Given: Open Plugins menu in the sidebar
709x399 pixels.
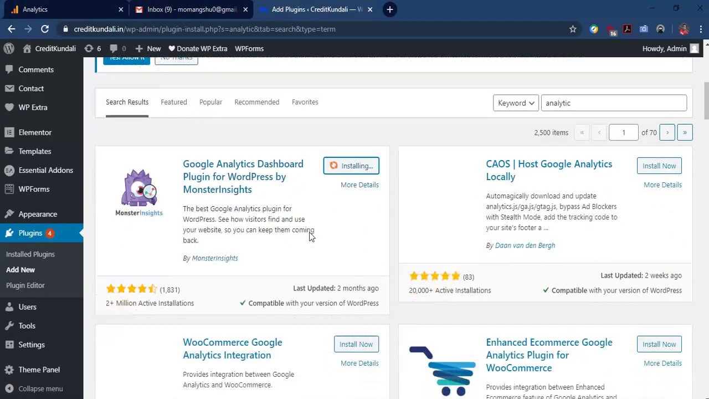Looking at the screenshot, I should [x=30, y=233].
